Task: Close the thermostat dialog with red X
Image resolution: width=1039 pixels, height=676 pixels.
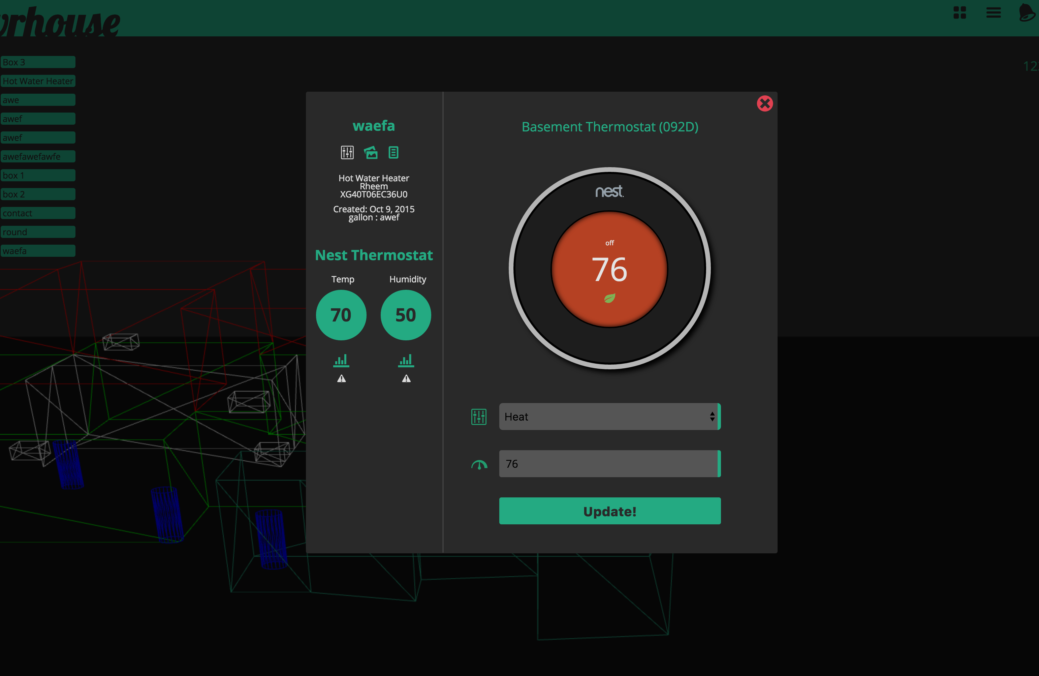Action: point(764,103)
